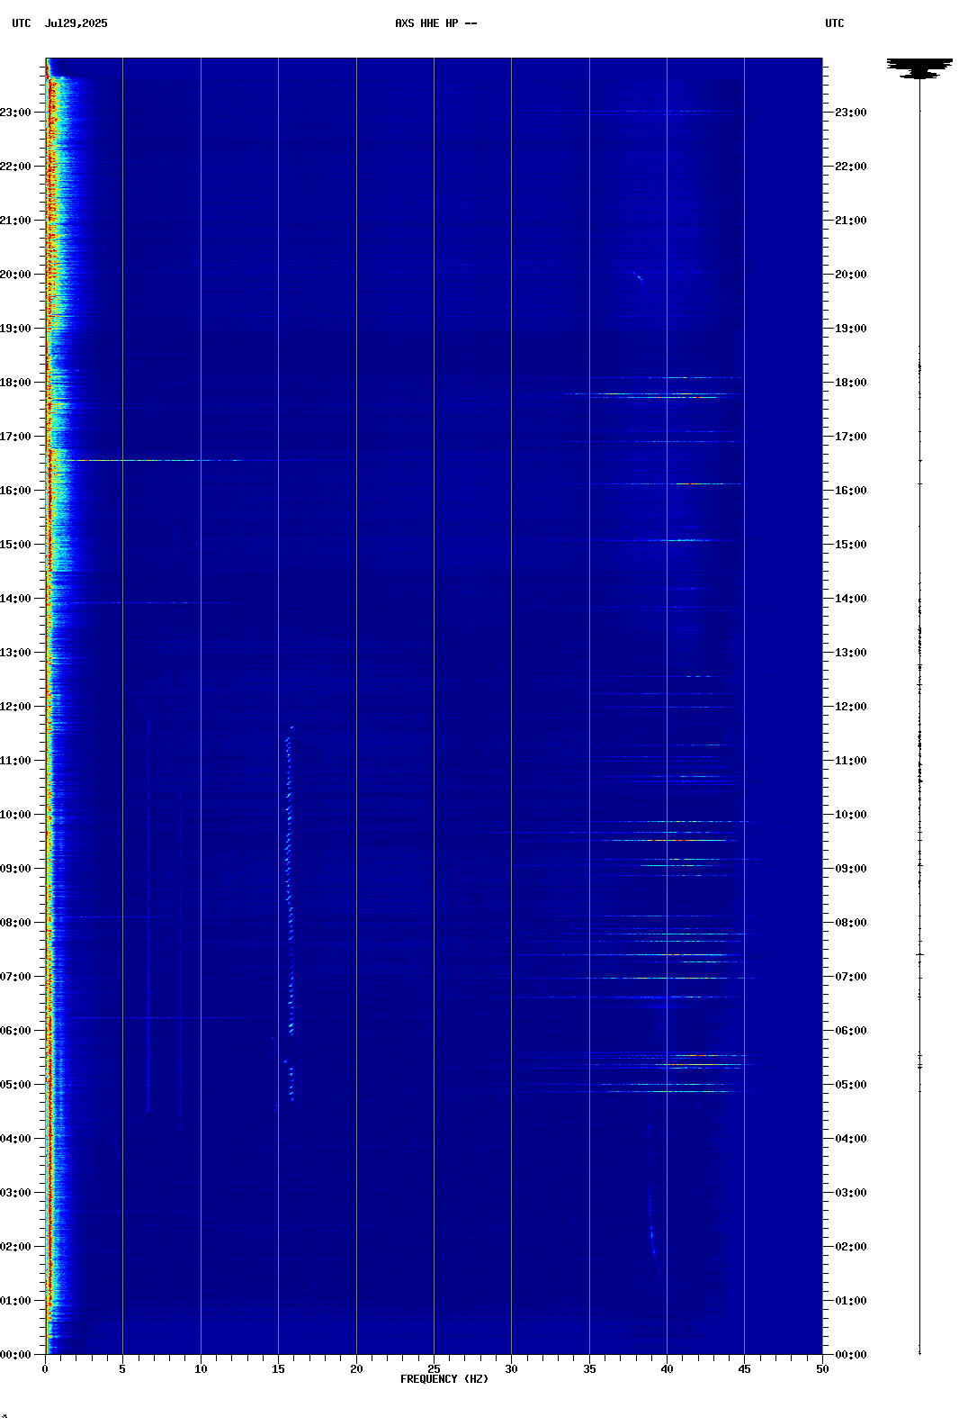Select the 06:00 label on the right axis
This screenshot has width=959, height=1426.
click(x=850, y=1031)
